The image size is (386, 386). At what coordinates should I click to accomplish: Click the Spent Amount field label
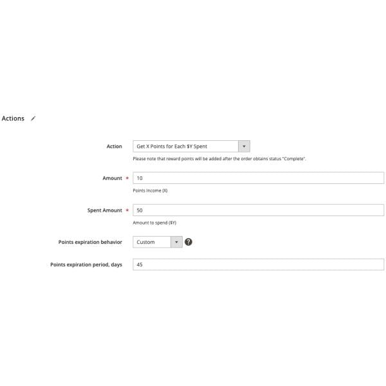[x=105, y=210]
